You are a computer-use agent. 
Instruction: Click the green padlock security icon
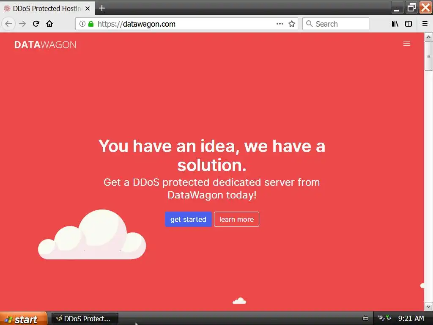(x=91, y=24)
